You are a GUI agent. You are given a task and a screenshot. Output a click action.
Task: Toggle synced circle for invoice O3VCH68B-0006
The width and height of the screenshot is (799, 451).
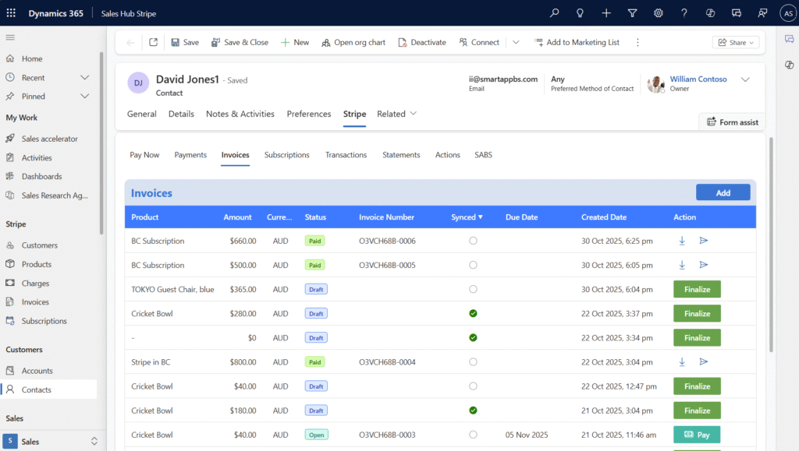pos(473,241)
